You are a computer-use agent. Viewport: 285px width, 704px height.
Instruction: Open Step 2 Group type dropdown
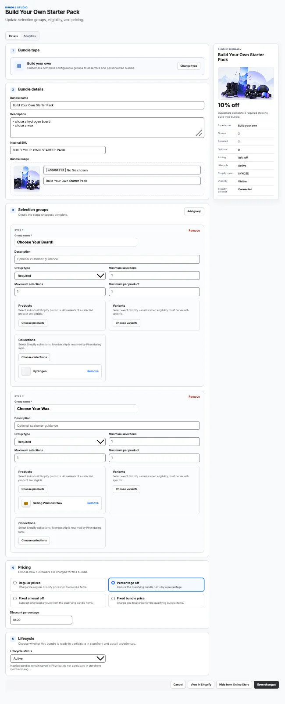60,442
